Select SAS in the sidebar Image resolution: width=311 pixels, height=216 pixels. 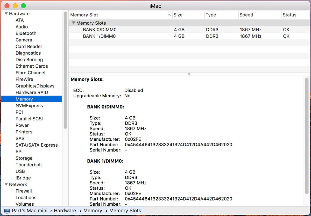(20, 139)
